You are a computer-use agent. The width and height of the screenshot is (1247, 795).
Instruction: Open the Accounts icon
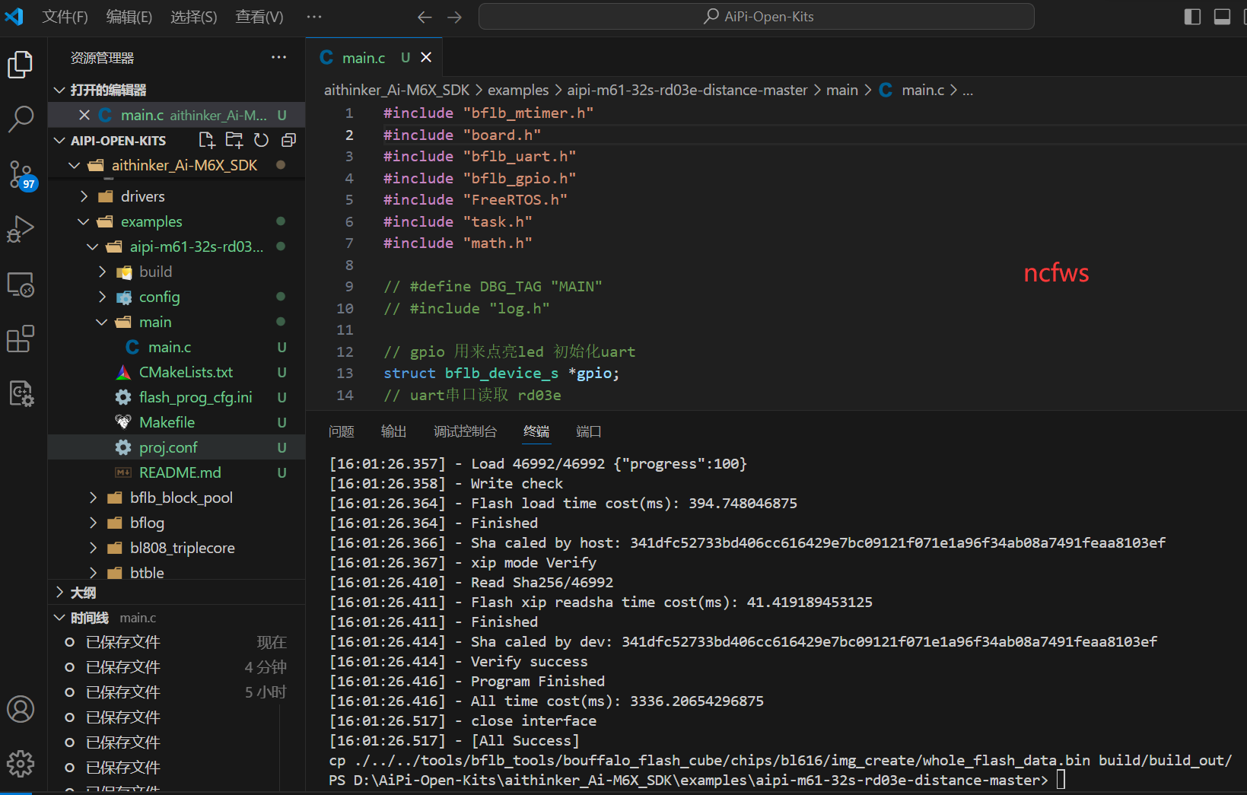[x=21, y=709]
